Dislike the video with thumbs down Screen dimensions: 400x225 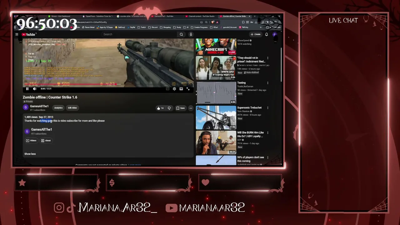click(169, 108)
